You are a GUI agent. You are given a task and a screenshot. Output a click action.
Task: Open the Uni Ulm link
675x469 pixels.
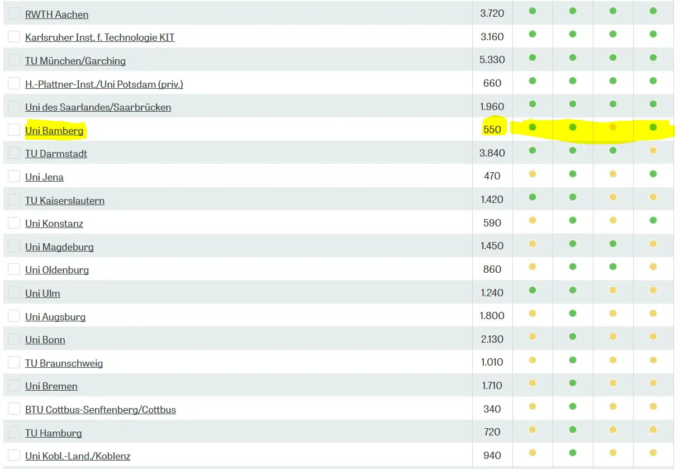42,293
